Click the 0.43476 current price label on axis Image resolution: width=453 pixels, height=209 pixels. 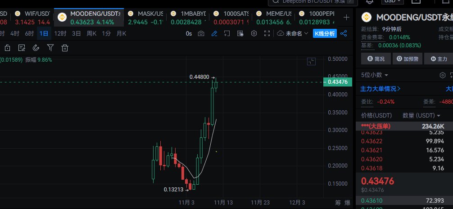pyautogui.click(x=337, y=82)
